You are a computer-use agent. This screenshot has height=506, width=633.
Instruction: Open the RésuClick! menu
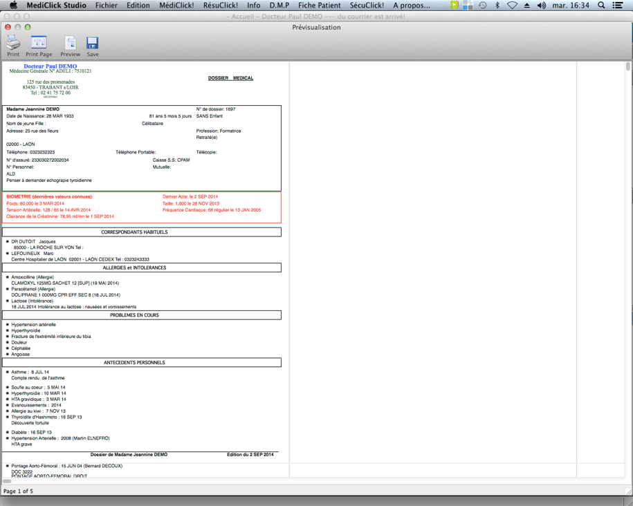(x=220, y=6)
